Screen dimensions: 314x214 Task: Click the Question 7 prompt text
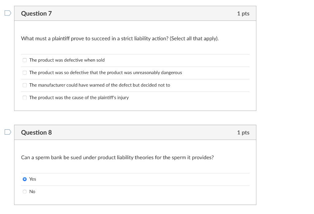coord(120,39)
